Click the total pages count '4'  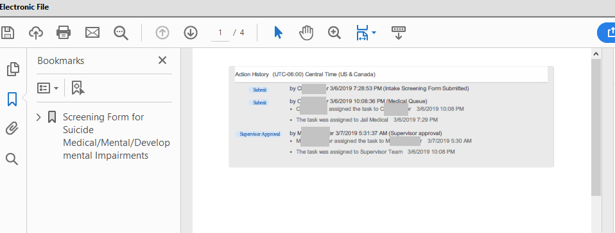(x=242, y=33)
